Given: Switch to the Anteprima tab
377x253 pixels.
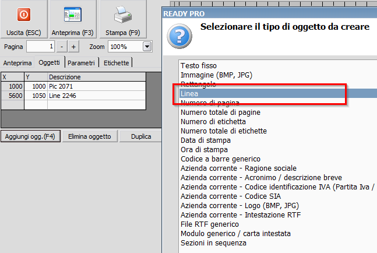Looking at the screenshot, I should (16, 63).
